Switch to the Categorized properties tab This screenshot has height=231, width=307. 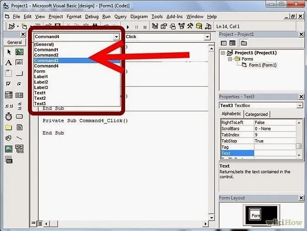tap(257, 114)
